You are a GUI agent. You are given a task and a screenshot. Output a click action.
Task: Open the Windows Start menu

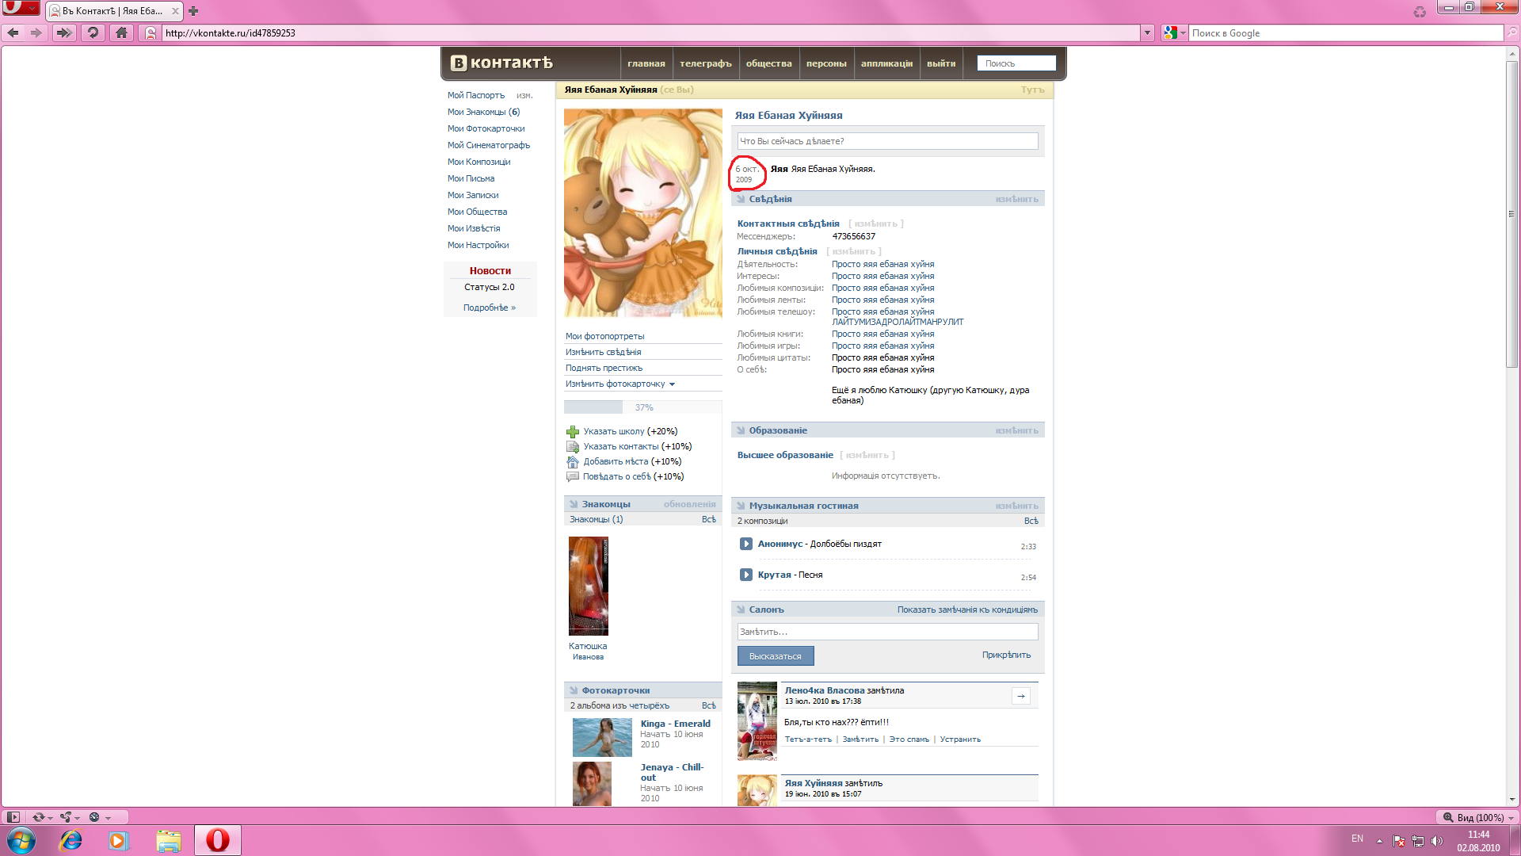[21, 840]
